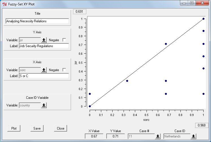211x142 pixels.
Task: Expand the Case ID Variable dropdown arrow
Action: pyautogui.click(x=44, y=105)
